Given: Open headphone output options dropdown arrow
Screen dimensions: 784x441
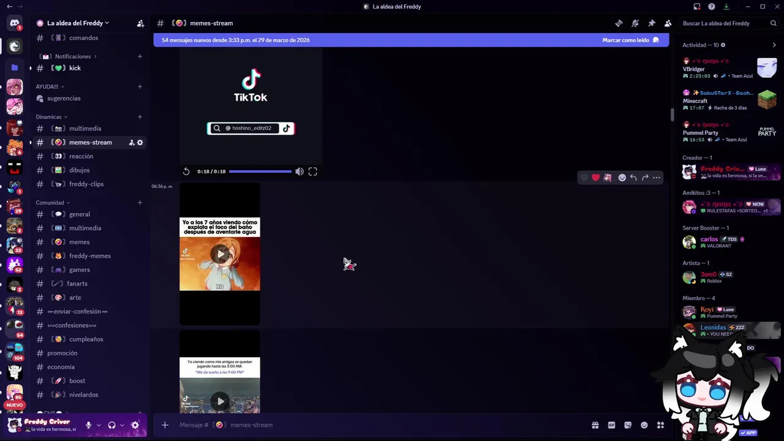Looking at the screenshot, I should 122,425.
